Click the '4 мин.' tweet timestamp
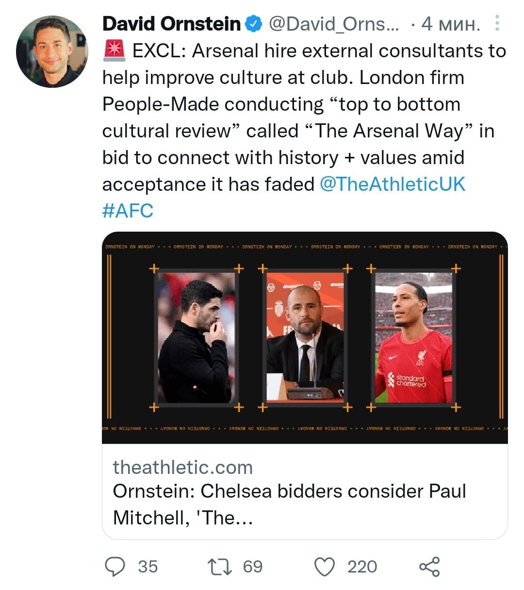 [x=451, y=23]
